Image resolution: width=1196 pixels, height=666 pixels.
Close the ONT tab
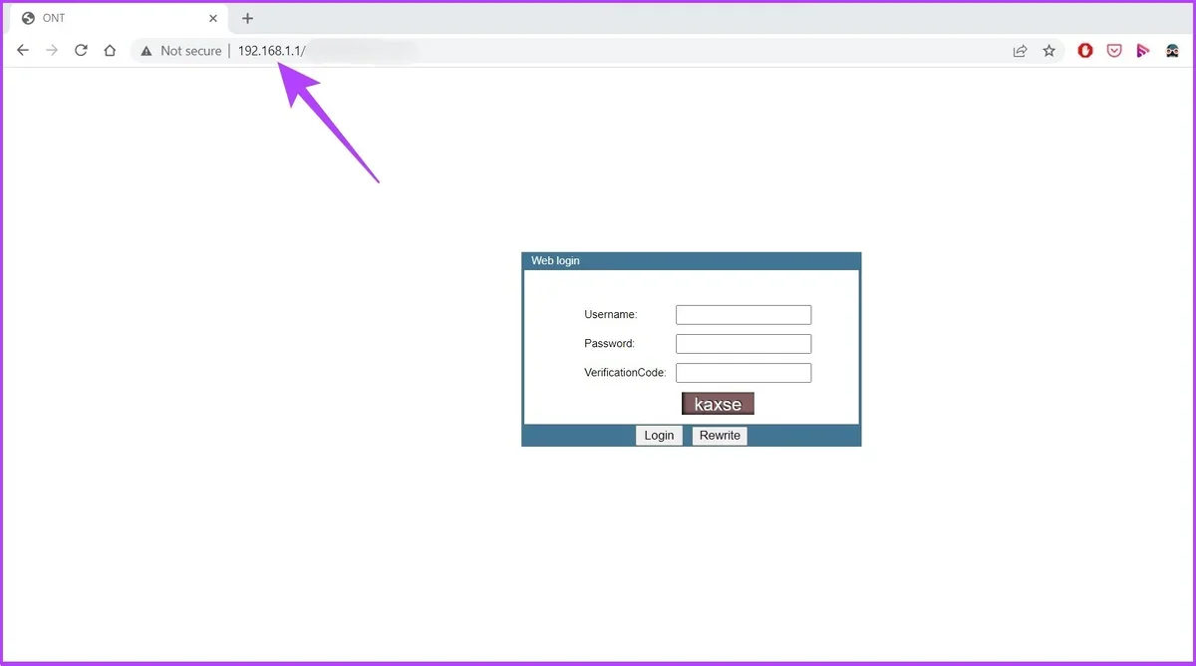pyautogui.click(x=213, y=18)
